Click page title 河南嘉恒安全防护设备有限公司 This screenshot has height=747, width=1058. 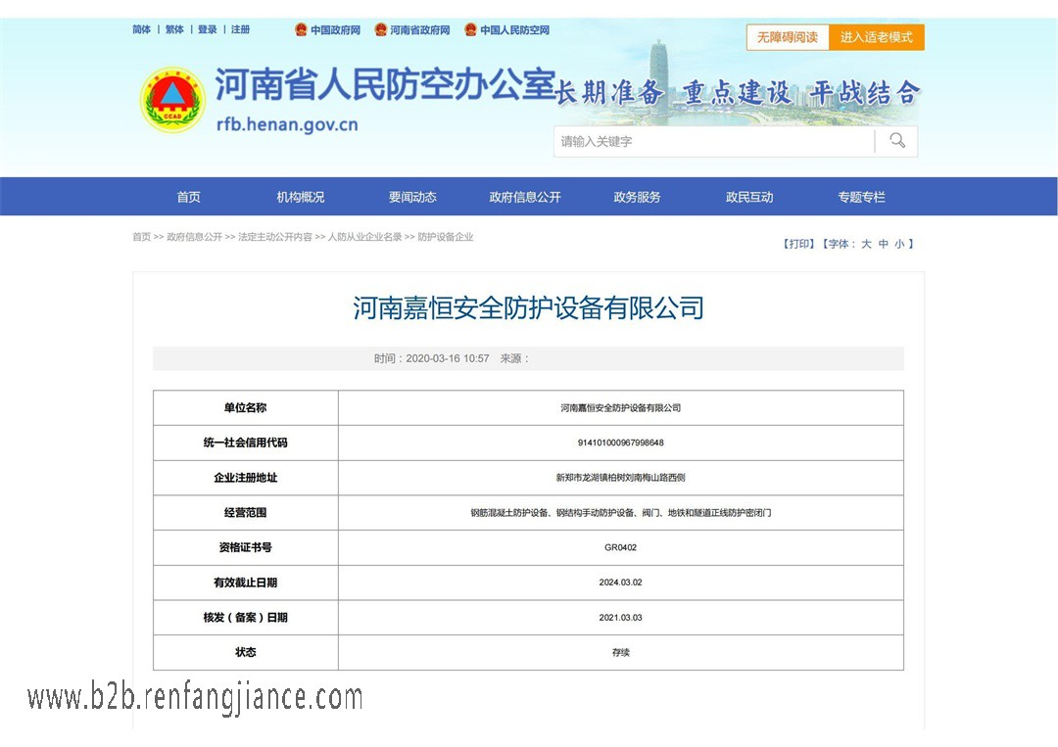click(x=528, y=308)
